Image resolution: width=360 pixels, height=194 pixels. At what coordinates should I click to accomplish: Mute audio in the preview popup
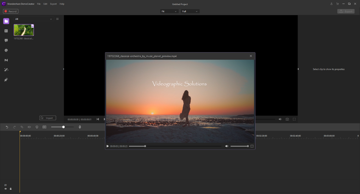click(227, 146)
